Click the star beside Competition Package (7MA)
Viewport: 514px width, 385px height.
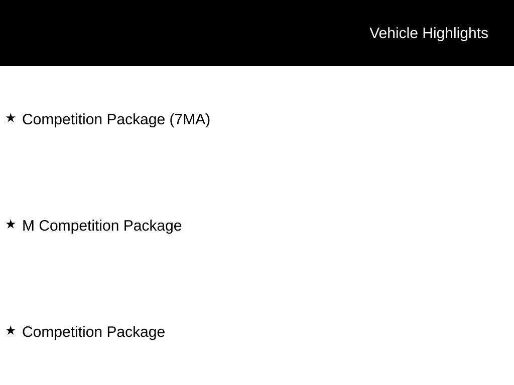coord(11,118)
